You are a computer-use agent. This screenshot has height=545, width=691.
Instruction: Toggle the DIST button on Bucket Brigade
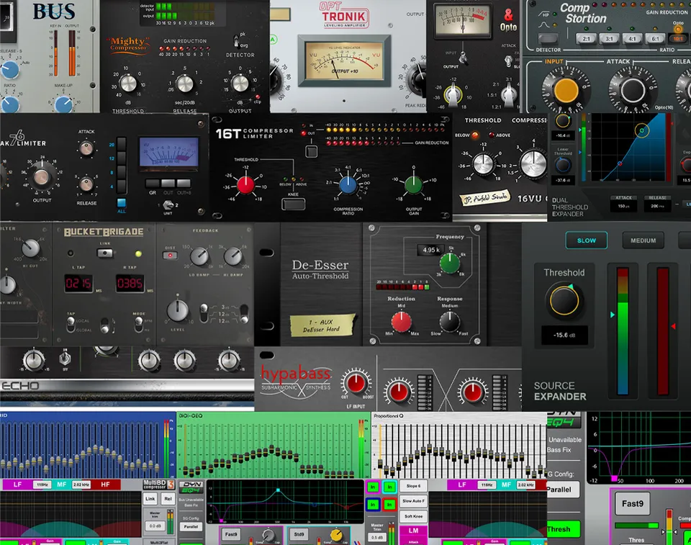coord(170,256)
